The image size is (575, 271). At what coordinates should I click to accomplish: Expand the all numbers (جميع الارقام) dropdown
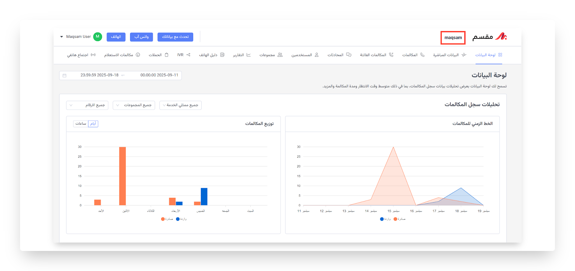pyautogui.click(x=87, y=105)
